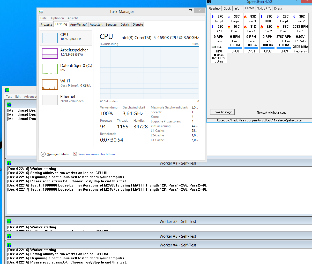312x264 pixels.
Task: Open Advanced menu in Prime95
Action: [30, 97]
